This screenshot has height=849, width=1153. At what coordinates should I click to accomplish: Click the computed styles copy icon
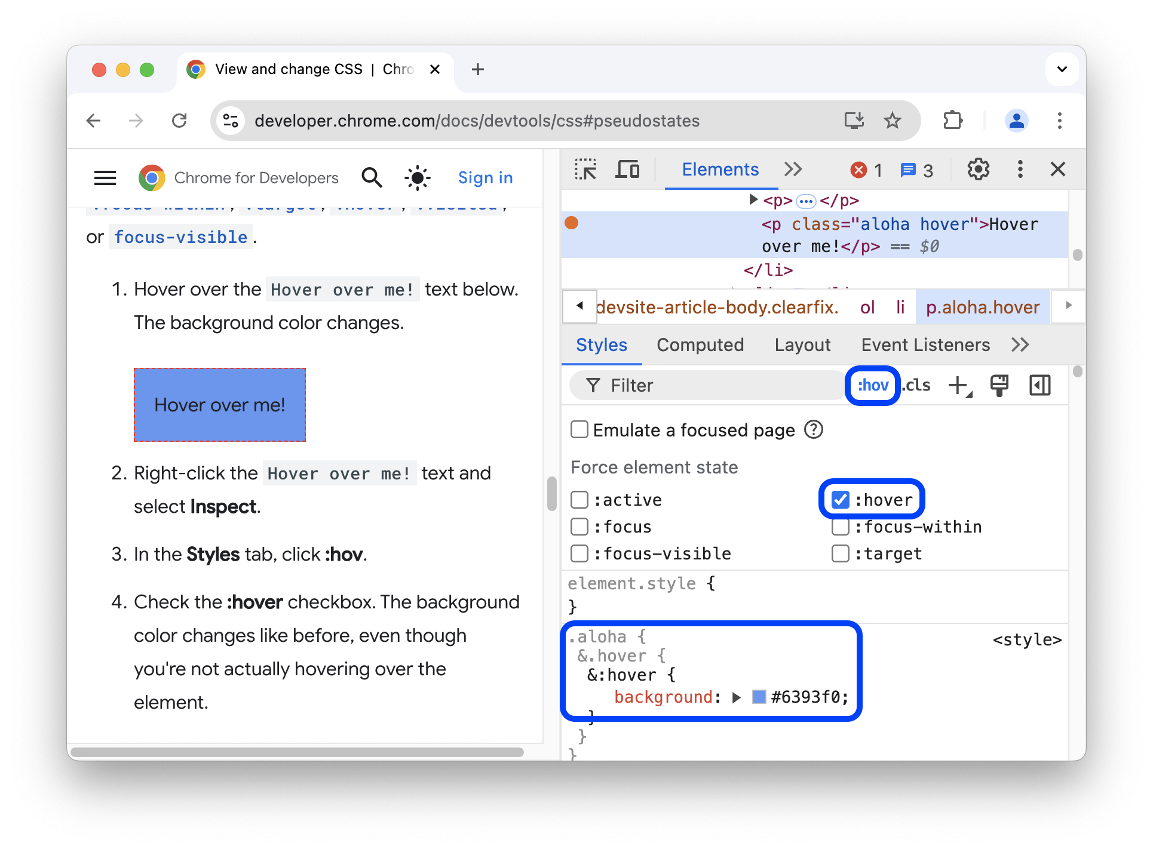click(x=999, y=384)
